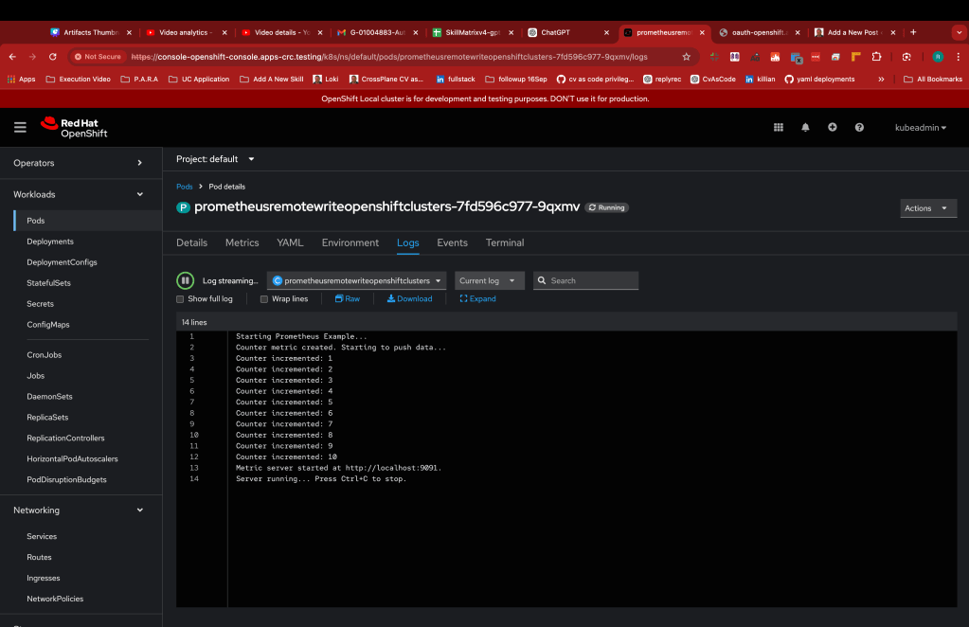This screenshot has width=969, height=627.
Task: Open HorizontalPodAutoscalers in sidebar
Action: (72, 459)
